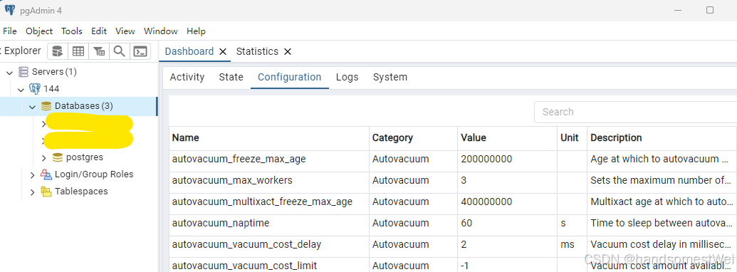Screen dimensions: 737x272
Task: Select the 144 server label
Action: 51,89
